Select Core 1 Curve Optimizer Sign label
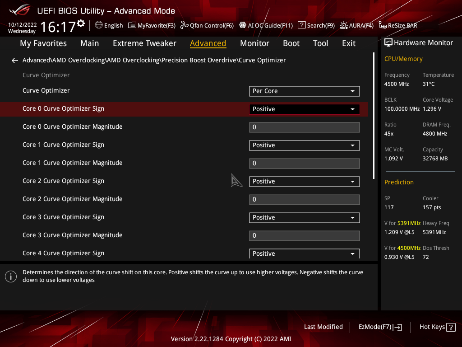462x347 pixels. 63,145
